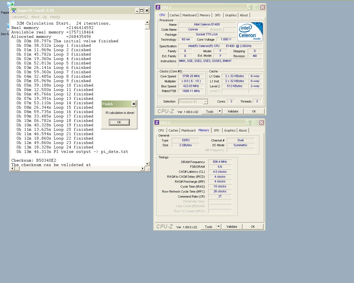Click the Core Voltage 1.680 V field

pyautogui.click(x=226, y=40)
